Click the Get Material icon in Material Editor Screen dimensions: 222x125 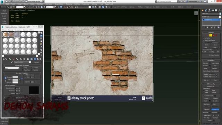(x=4, y=59)
